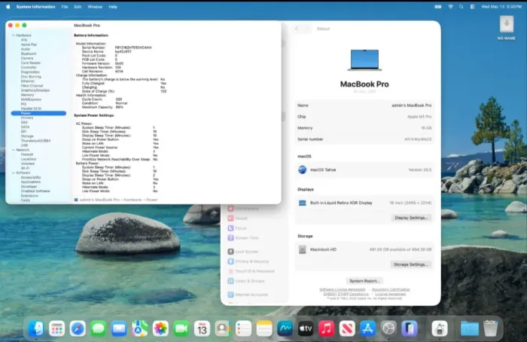Select Bluetooth in the Hardware list
Image resolution: width=527 pixels, height=342 pixels.
(29, 53)
